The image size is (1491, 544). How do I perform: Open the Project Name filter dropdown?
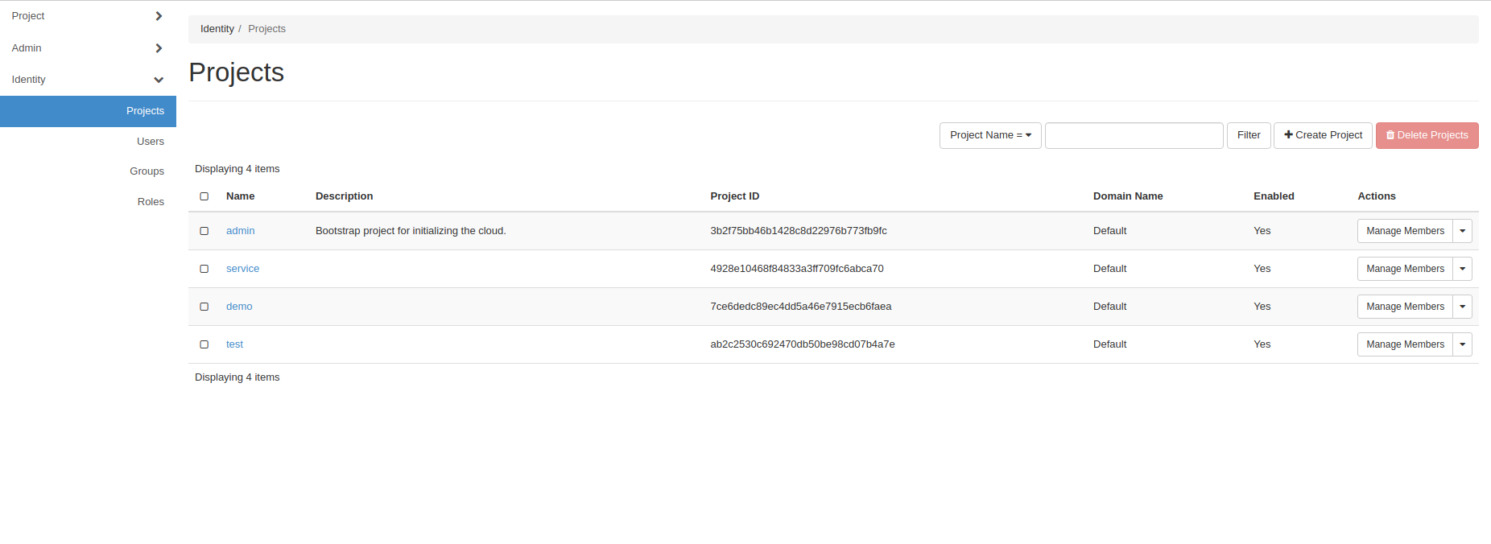[x=990, y=135]
